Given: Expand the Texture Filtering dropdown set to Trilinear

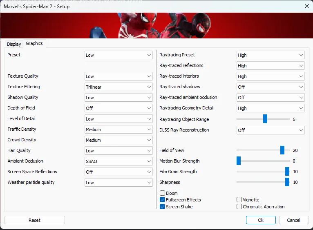Looking at the screenshot, I should click(x=118, y=87).
